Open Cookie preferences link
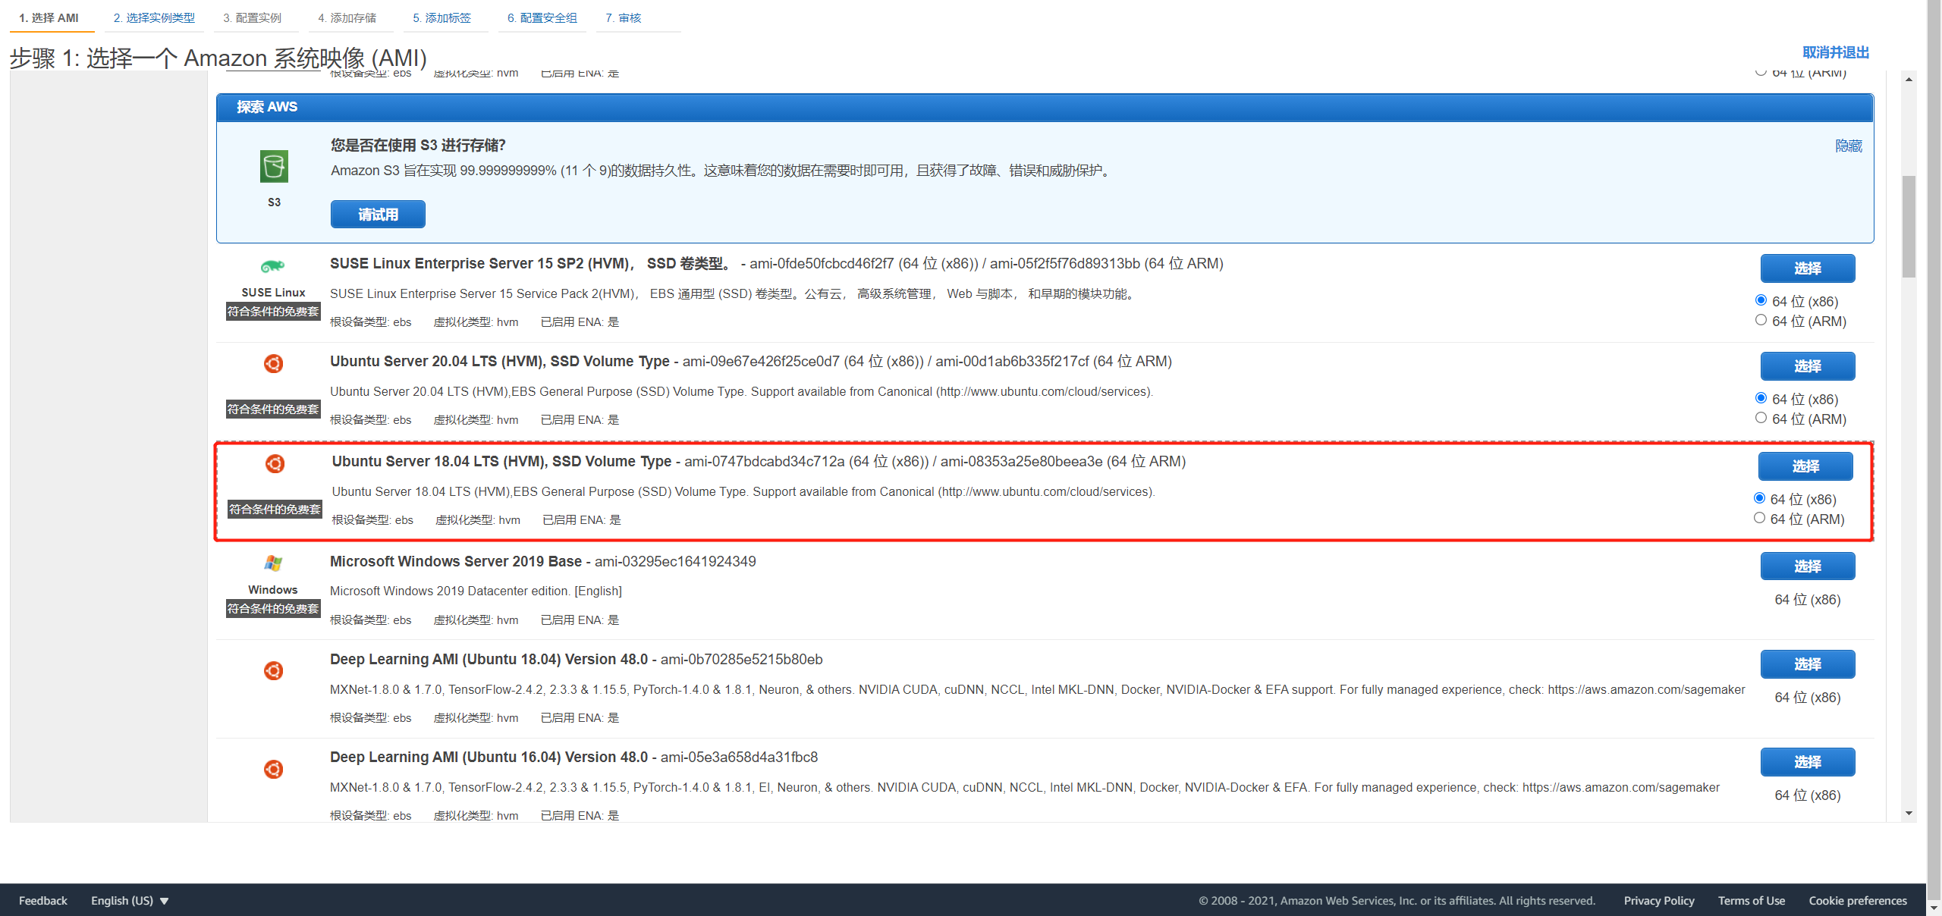 click(1858, 900)
